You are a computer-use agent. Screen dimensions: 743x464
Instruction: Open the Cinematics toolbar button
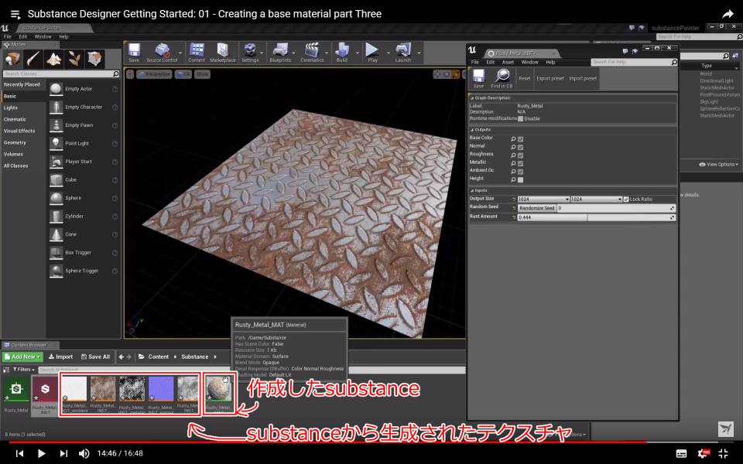coord(312,53)
